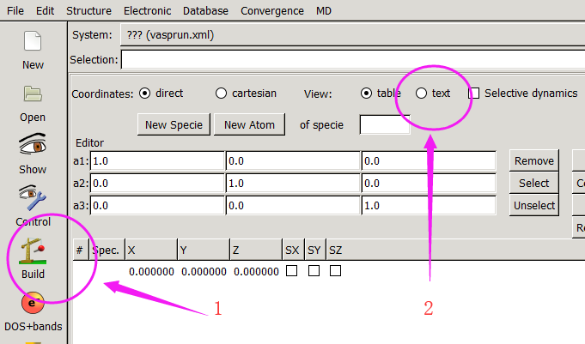The height and width of the screenshot is (344, 585).
Task: Select the table view radio button
Action: pos(367,94)
